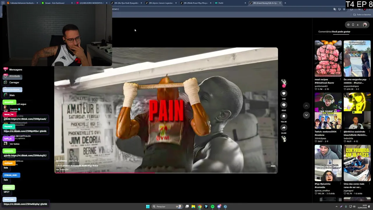Click the Chrome icon in the taskbar
The image size is (373, 210).
[x=200, y=206]
